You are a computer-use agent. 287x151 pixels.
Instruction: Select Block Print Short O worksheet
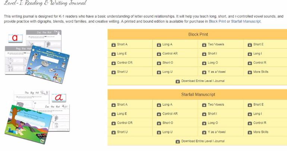168,62
